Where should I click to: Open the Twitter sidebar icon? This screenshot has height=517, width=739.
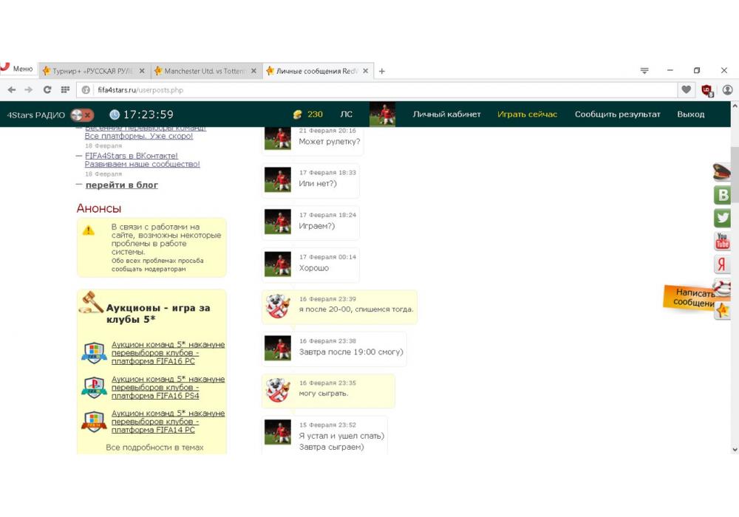723,218
